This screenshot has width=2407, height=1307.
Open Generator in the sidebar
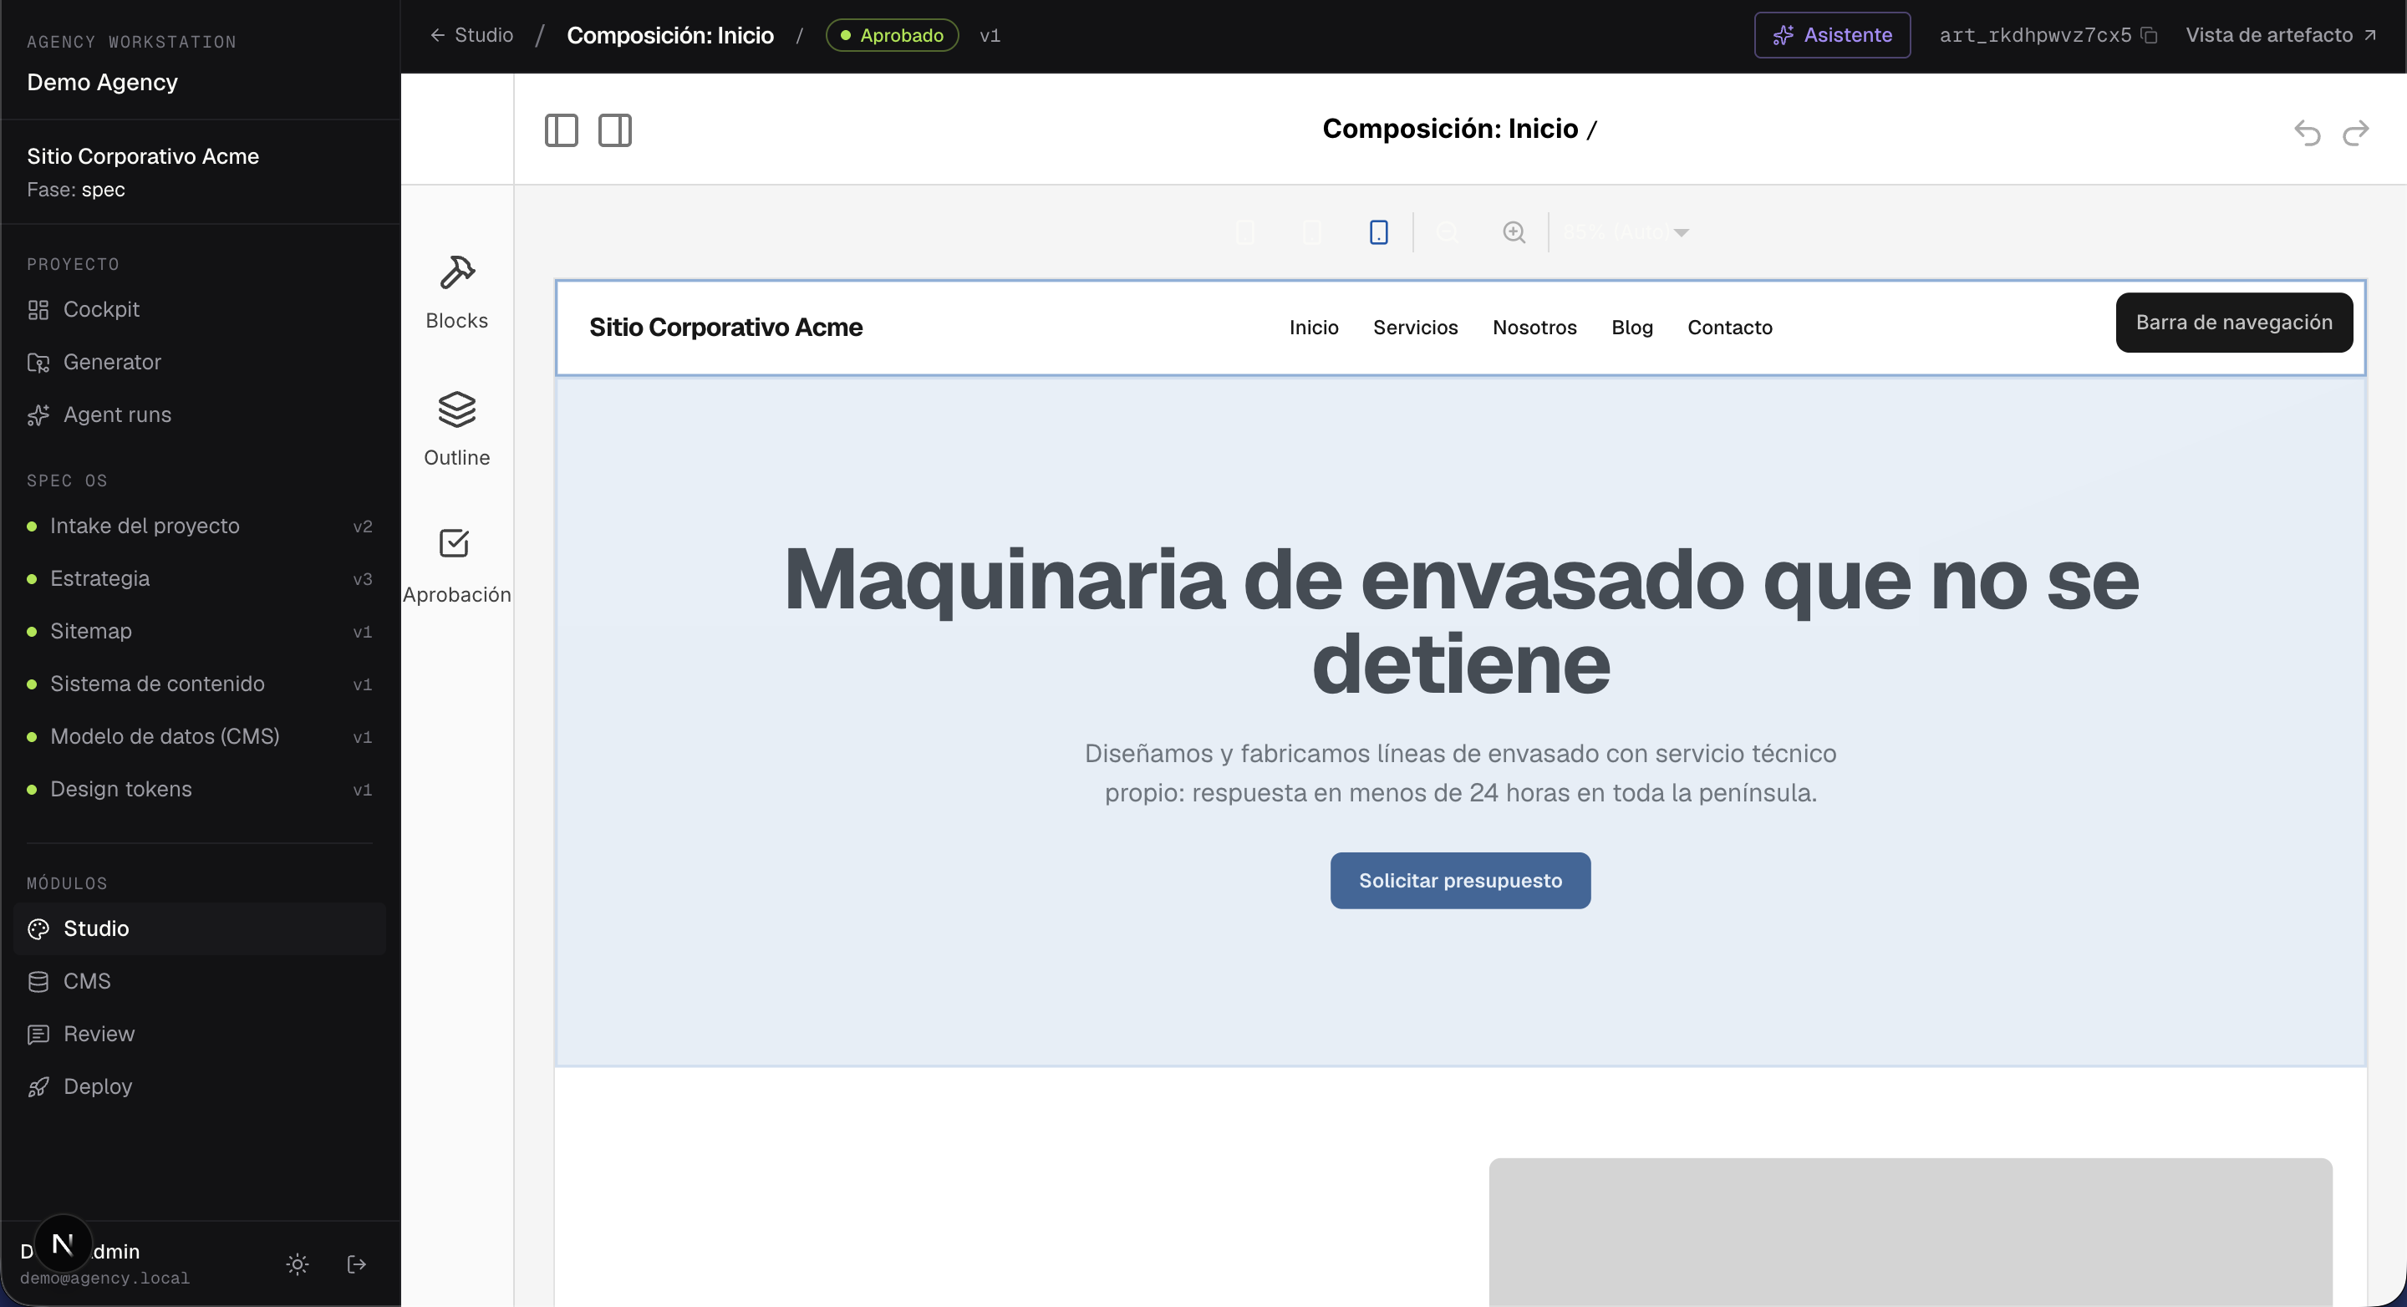(200, 362)
